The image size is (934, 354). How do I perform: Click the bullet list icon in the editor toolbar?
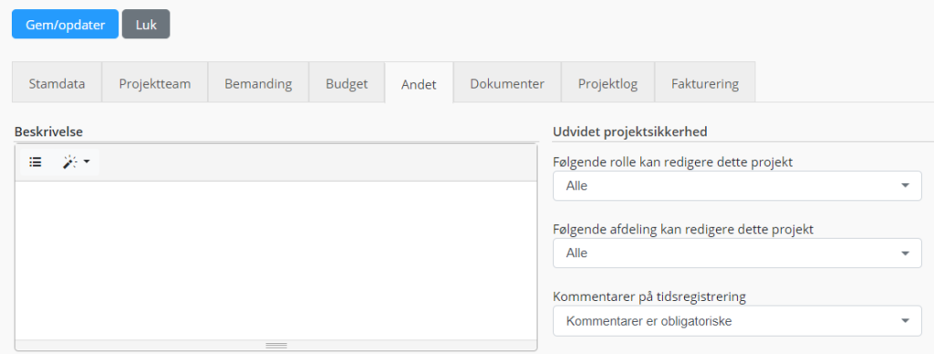(x=36, y=161)
